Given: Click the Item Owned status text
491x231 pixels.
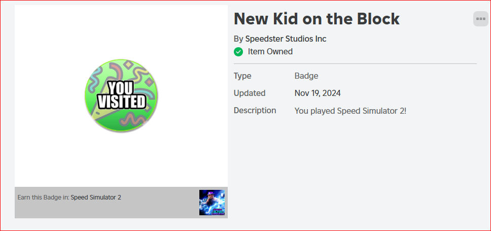Looking at the screenshot, I should pyautogui.click(x=270, y=52).
